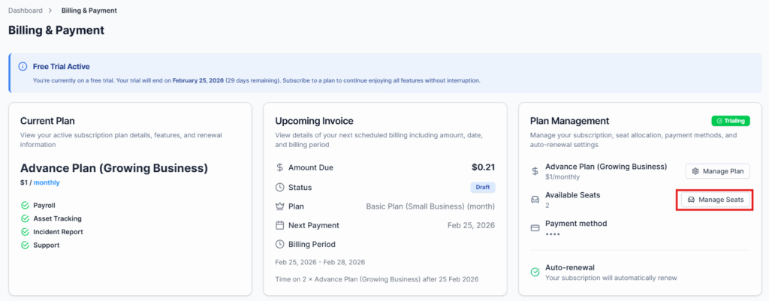Open the Manage Plan button

pos(717,171)
